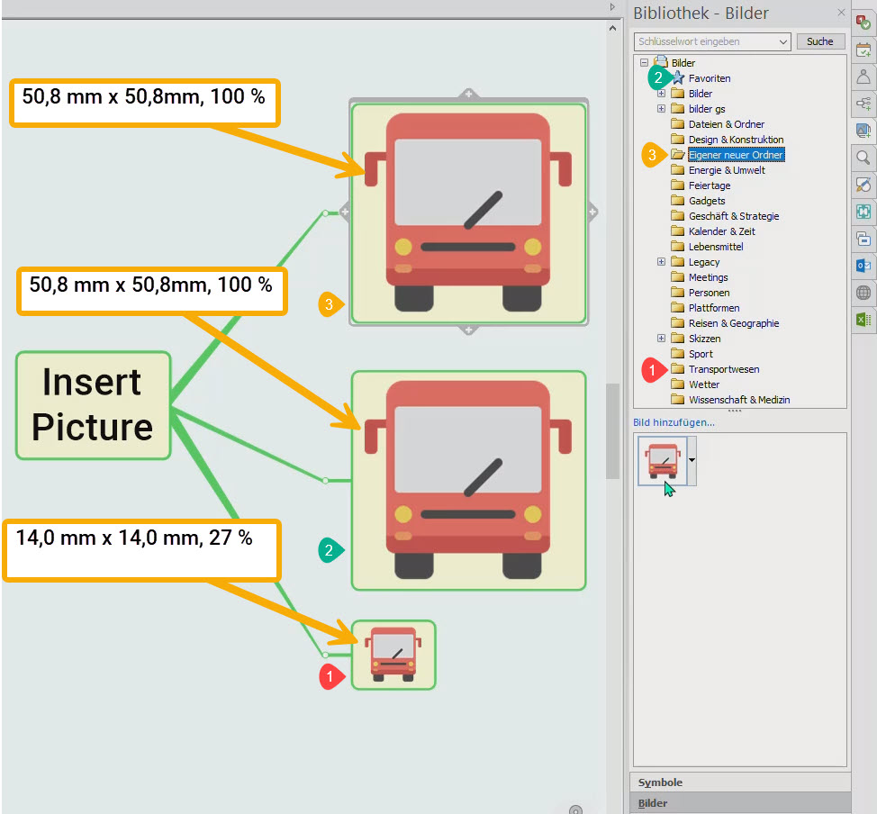Open dropdown arrow beside bus thumbnail
Viewport: 877px width, 814px height.
(x=692, y=459)
